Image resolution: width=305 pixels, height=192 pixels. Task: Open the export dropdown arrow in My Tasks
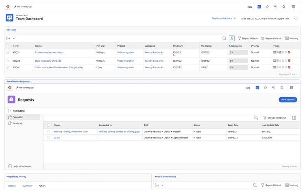pyautogui.click(x=14, y=39)
